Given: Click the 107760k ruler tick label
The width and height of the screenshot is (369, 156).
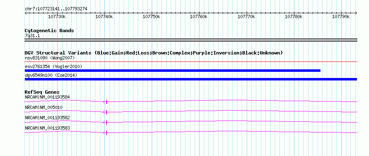Looking at the screenshot, I should 199,17.
